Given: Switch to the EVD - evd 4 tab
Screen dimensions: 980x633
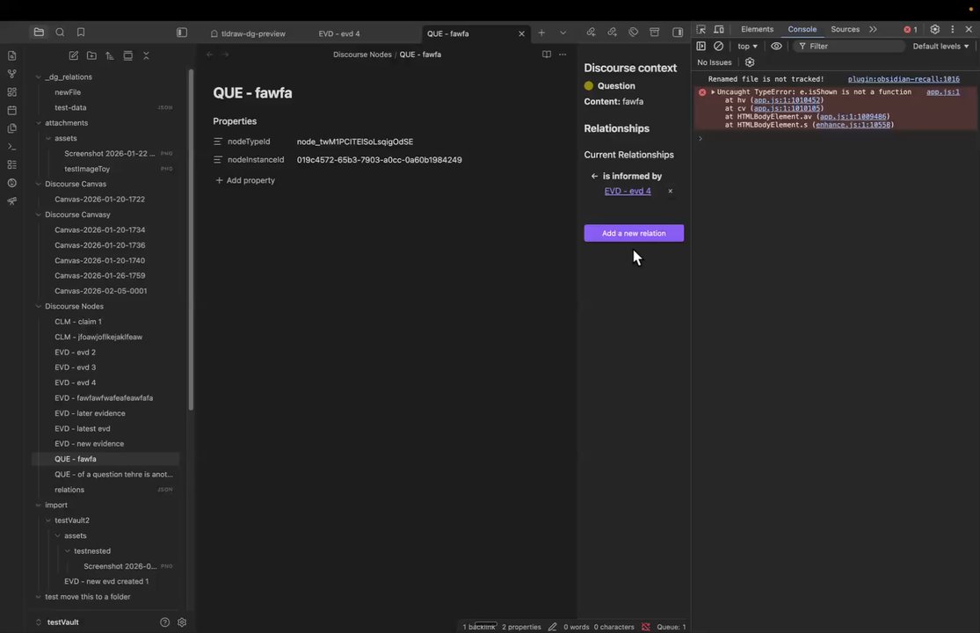Looking at the screenshot, I should (x=339, y=33).
